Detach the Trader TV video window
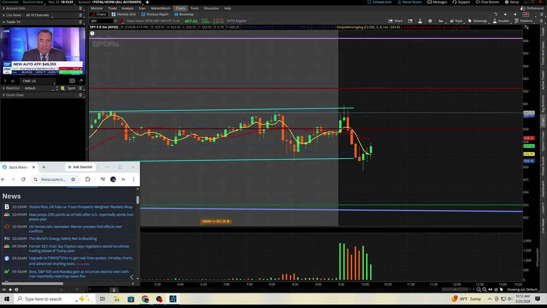 [80, 81]
